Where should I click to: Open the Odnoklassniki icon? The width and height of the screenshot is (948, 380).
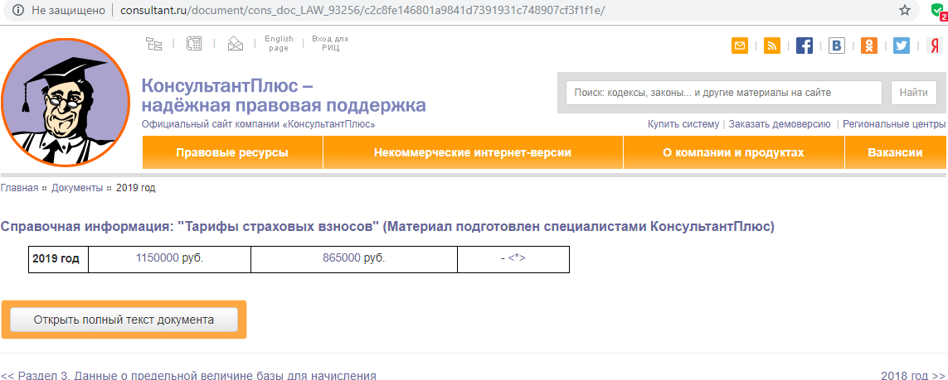point(869,46)
